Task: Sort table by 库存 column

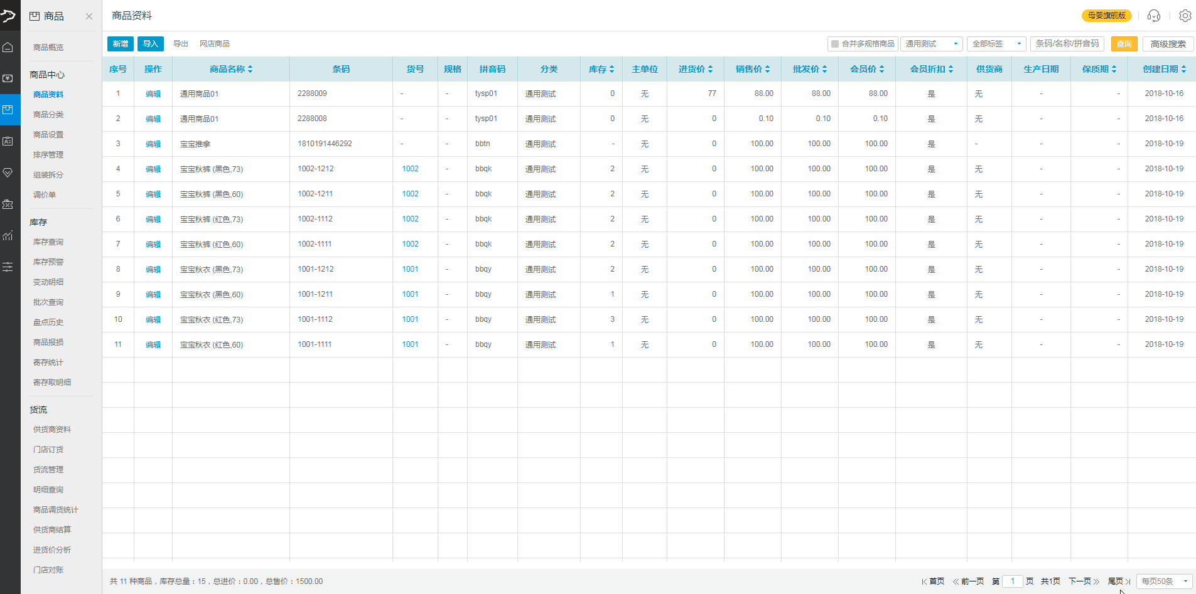Action: click(x=611, y=69)
